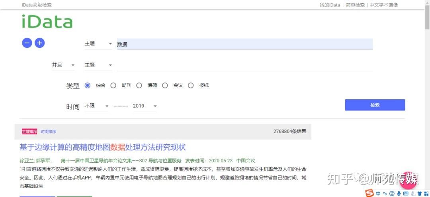The image size is (430, 197).
Task: Select 报纸 type radio button
Action: pyautogui.click(x=191, y=85)
